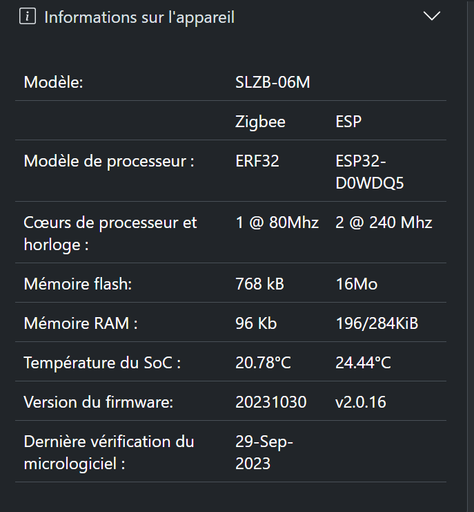The width and height of the screenshot is (474, 512).
Task: Select the value '2 @ 240 Mhz'
Action: 384,222
